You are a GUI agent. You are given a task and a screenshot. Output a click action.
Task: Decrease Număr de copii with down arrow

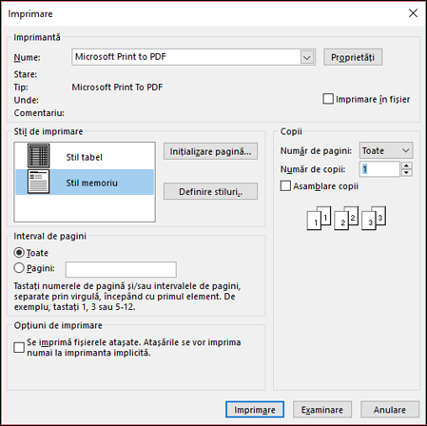click(407, 173)
